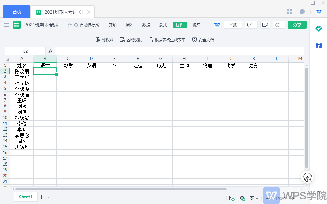Click the green spreadsheet app icon
Viewport: 327px width, 204px height.
17,25
